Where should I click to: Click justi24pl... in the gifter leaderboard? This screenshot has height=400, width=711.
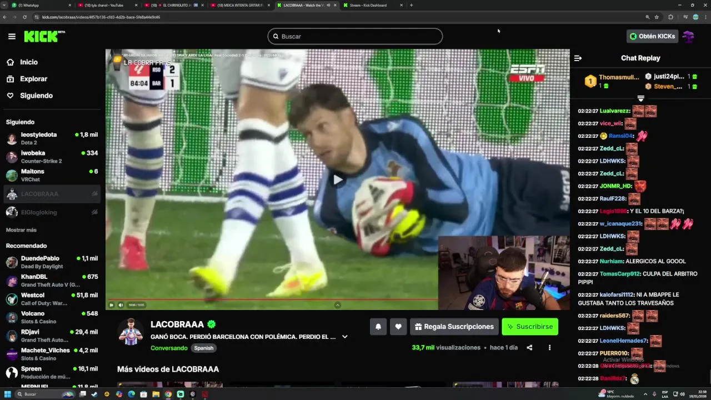click(669, 77)
